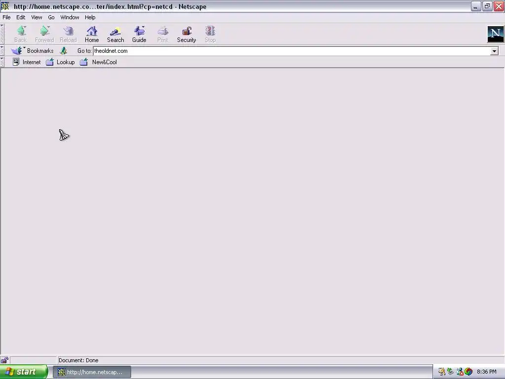Restore down the Netscape window
Screen dimensions: 505x379
click(487, 6)
